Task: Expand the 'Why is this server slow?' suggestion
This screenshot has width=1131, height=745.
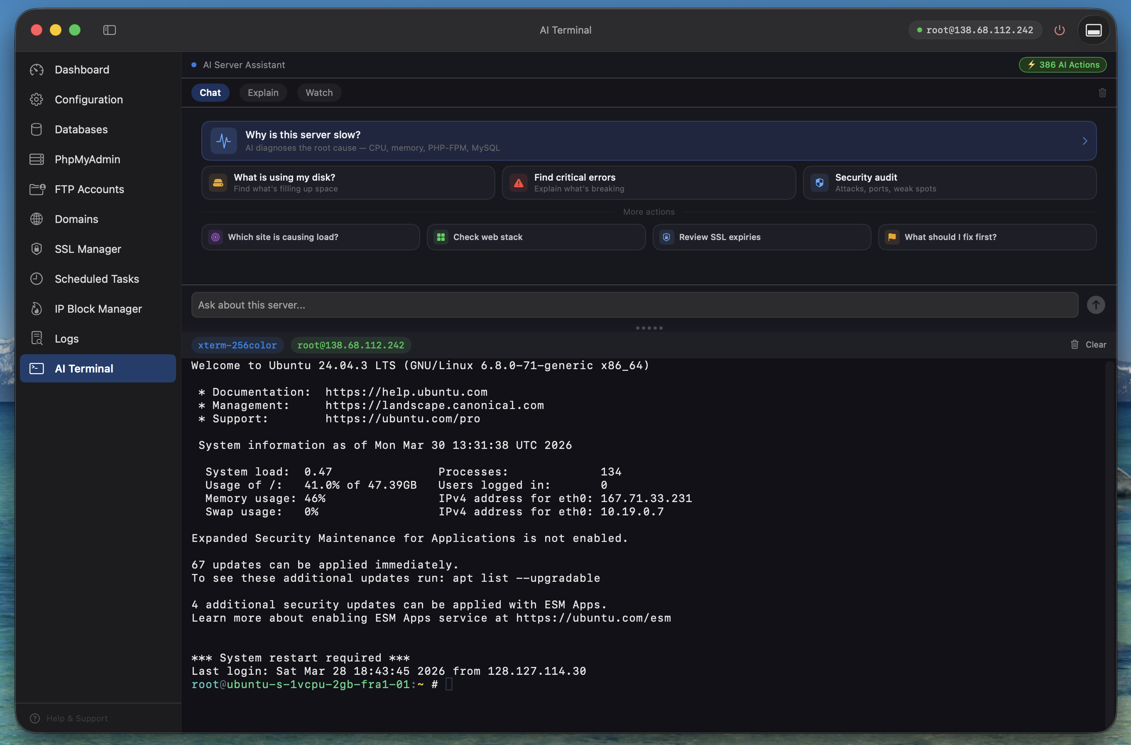Action: tap(1085, 141)
